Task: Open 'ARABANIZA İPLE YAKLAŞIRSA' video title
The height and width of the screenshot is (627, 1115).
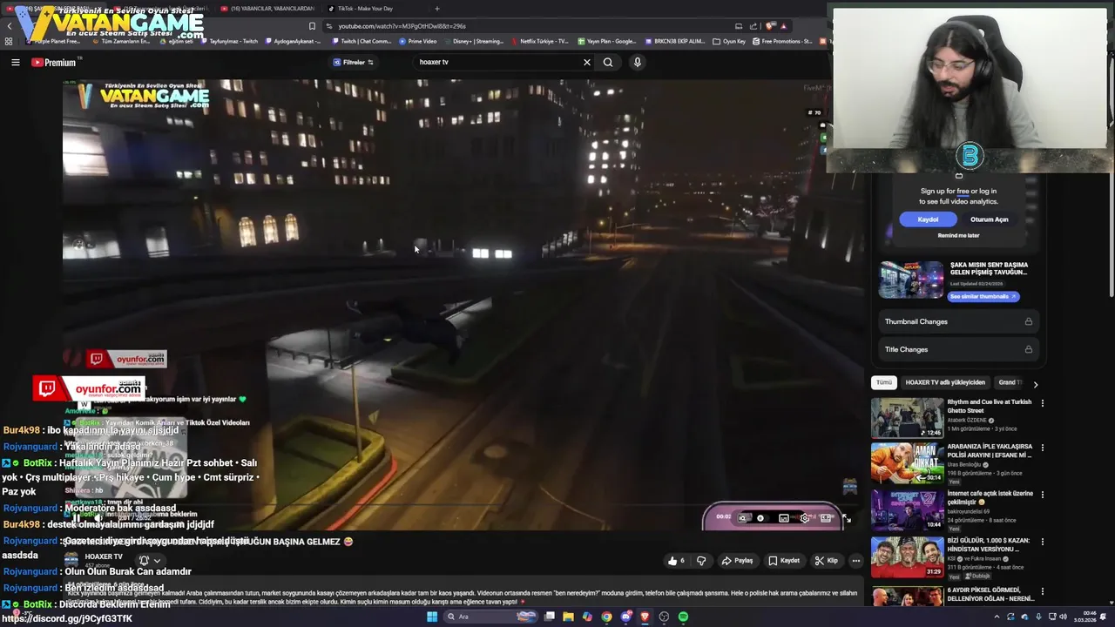Action: (x=990, y=450)
